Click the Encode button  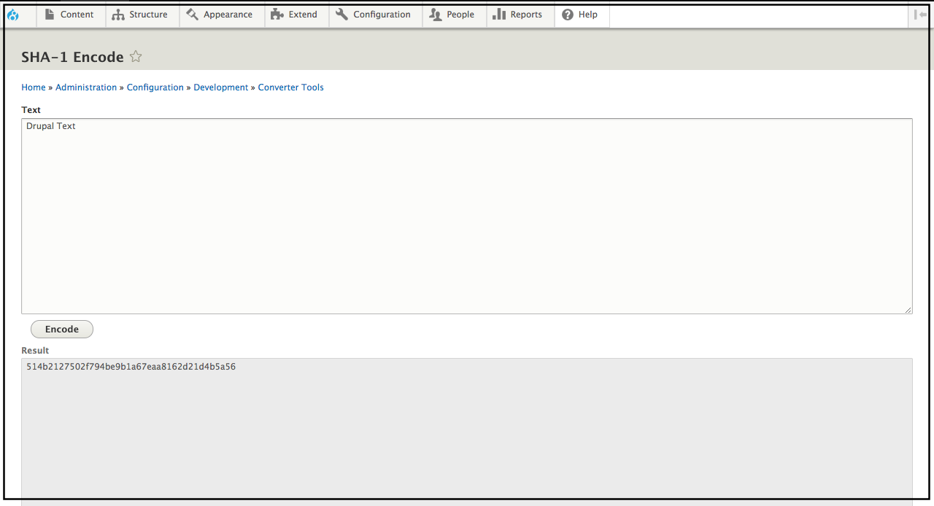(x=62, y=330)
